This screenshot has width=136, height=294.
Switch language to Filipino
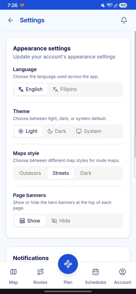pos(65,89)
